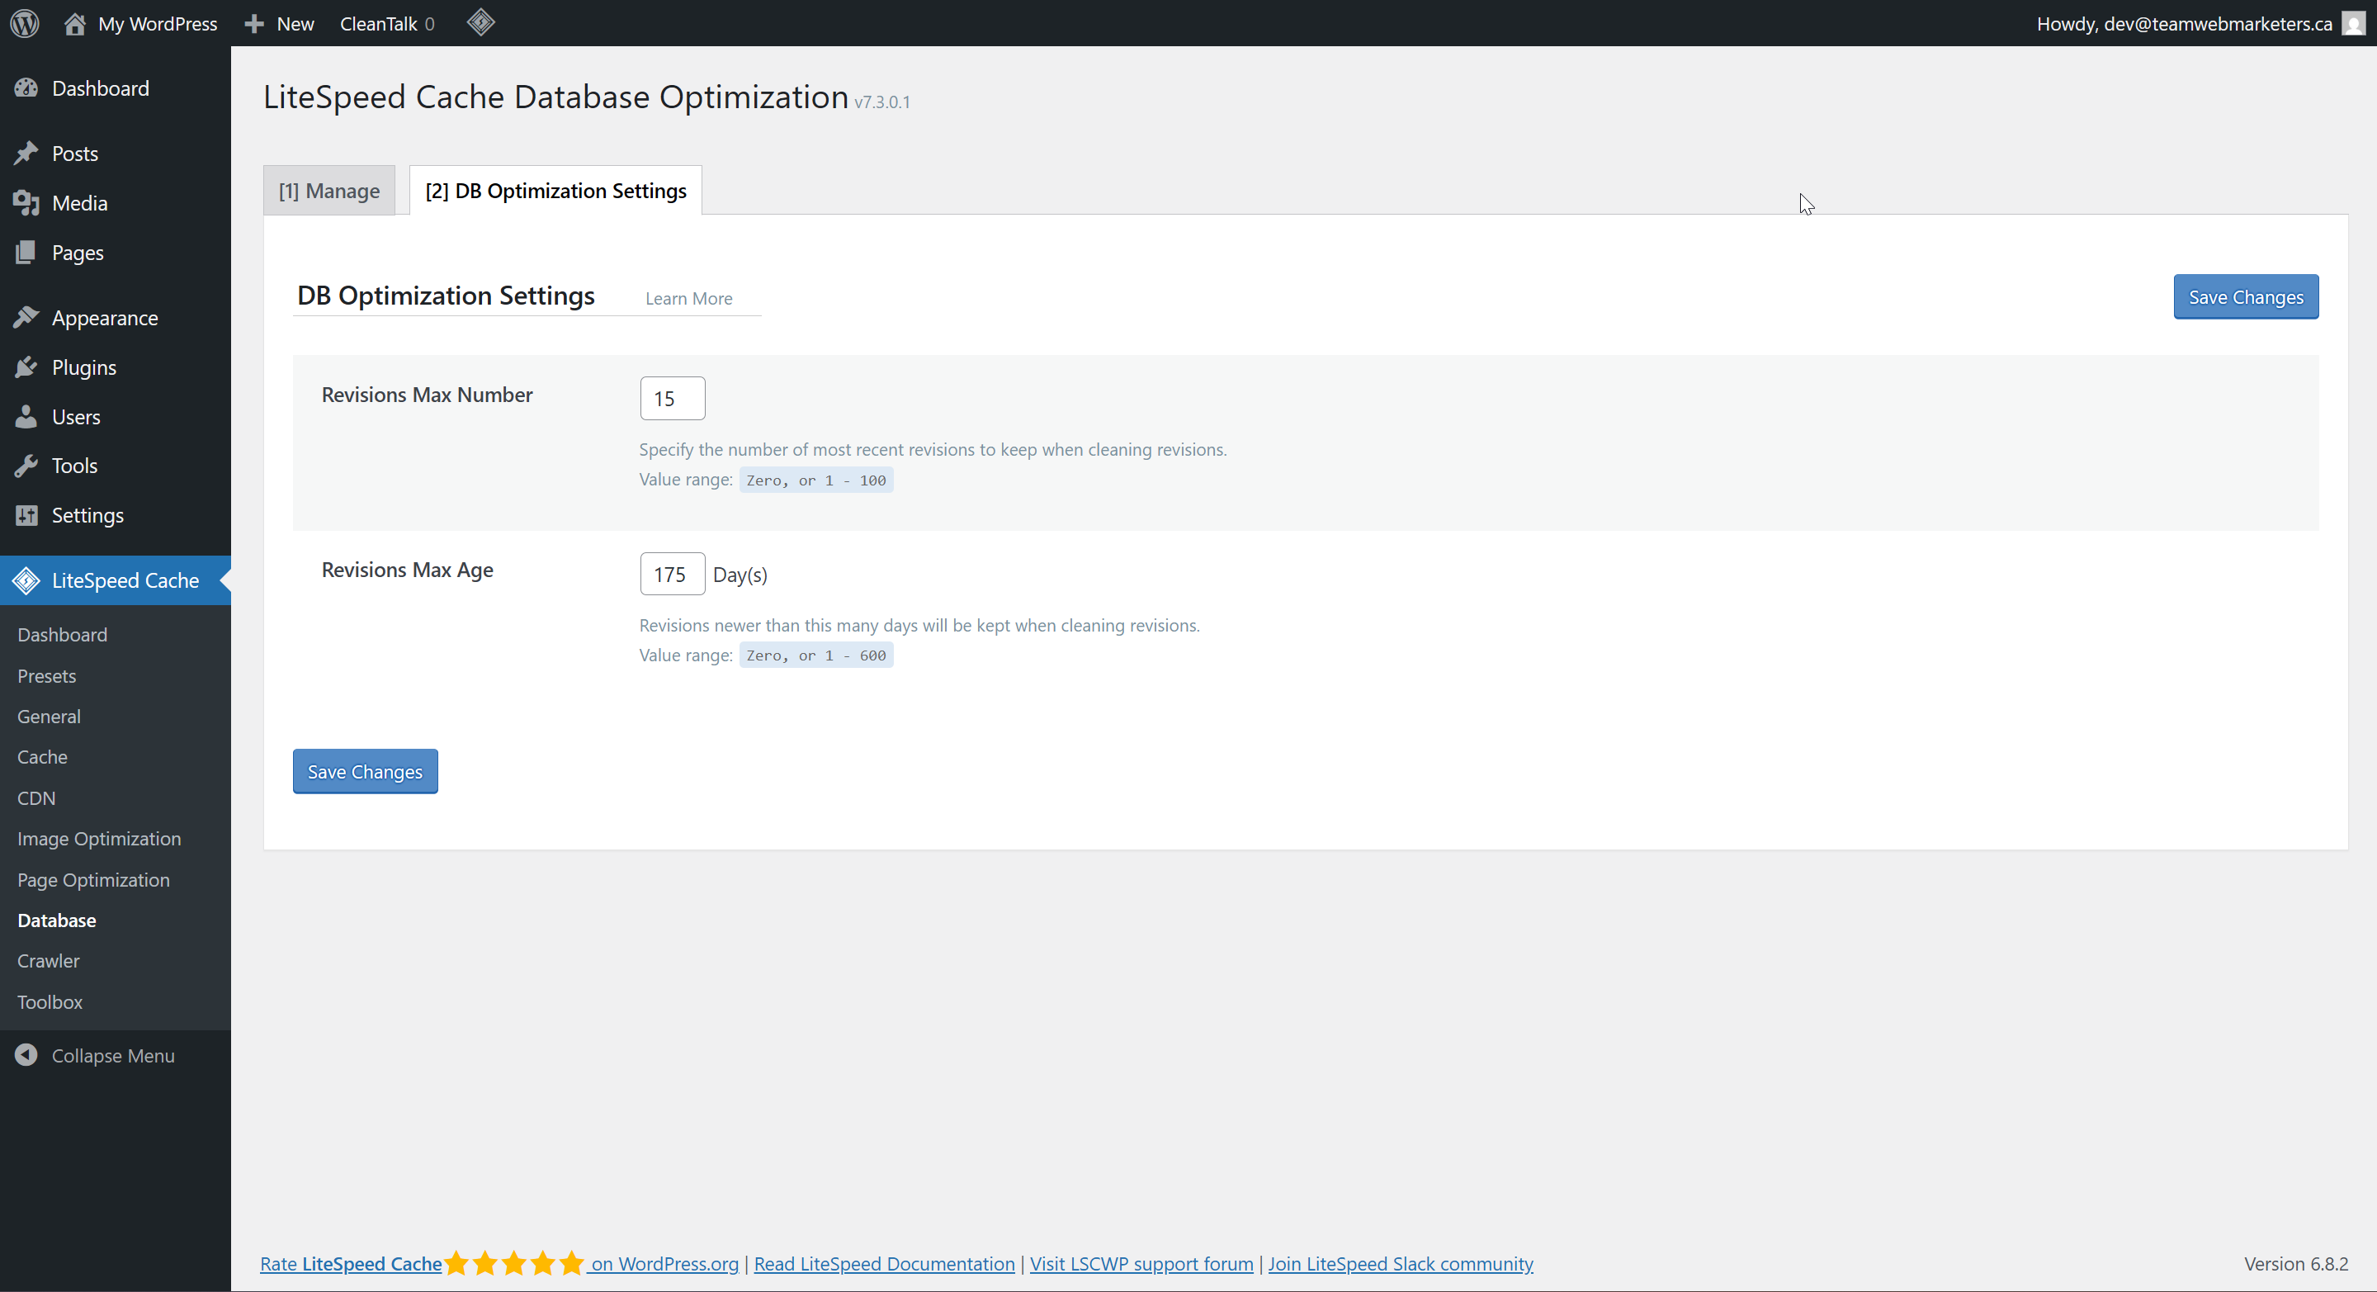Click the Appearance paintbrush icon
Screen dimensions: 2377x1292
[x=26, y=318]
